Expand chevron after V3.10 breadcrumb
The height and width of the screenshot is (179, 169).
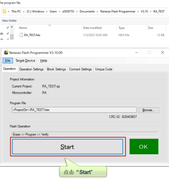tap(151, 12)
